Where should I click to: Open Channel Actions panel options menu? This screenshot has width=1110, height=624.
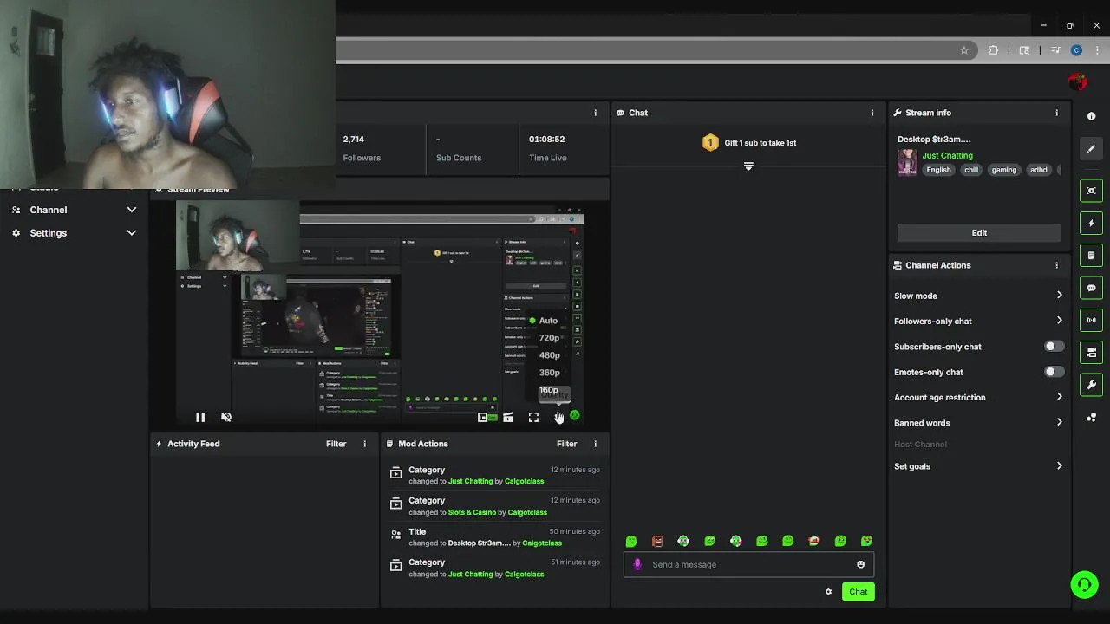1056,265
